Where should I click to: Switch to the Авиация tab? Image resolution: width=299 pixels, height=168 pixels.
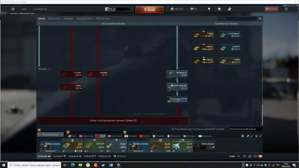pyautogui.click(x=68, y=19)
